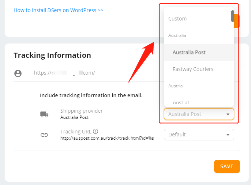Click the Tracking Information heading
The image size is (251, 185).
coord(52,55)
